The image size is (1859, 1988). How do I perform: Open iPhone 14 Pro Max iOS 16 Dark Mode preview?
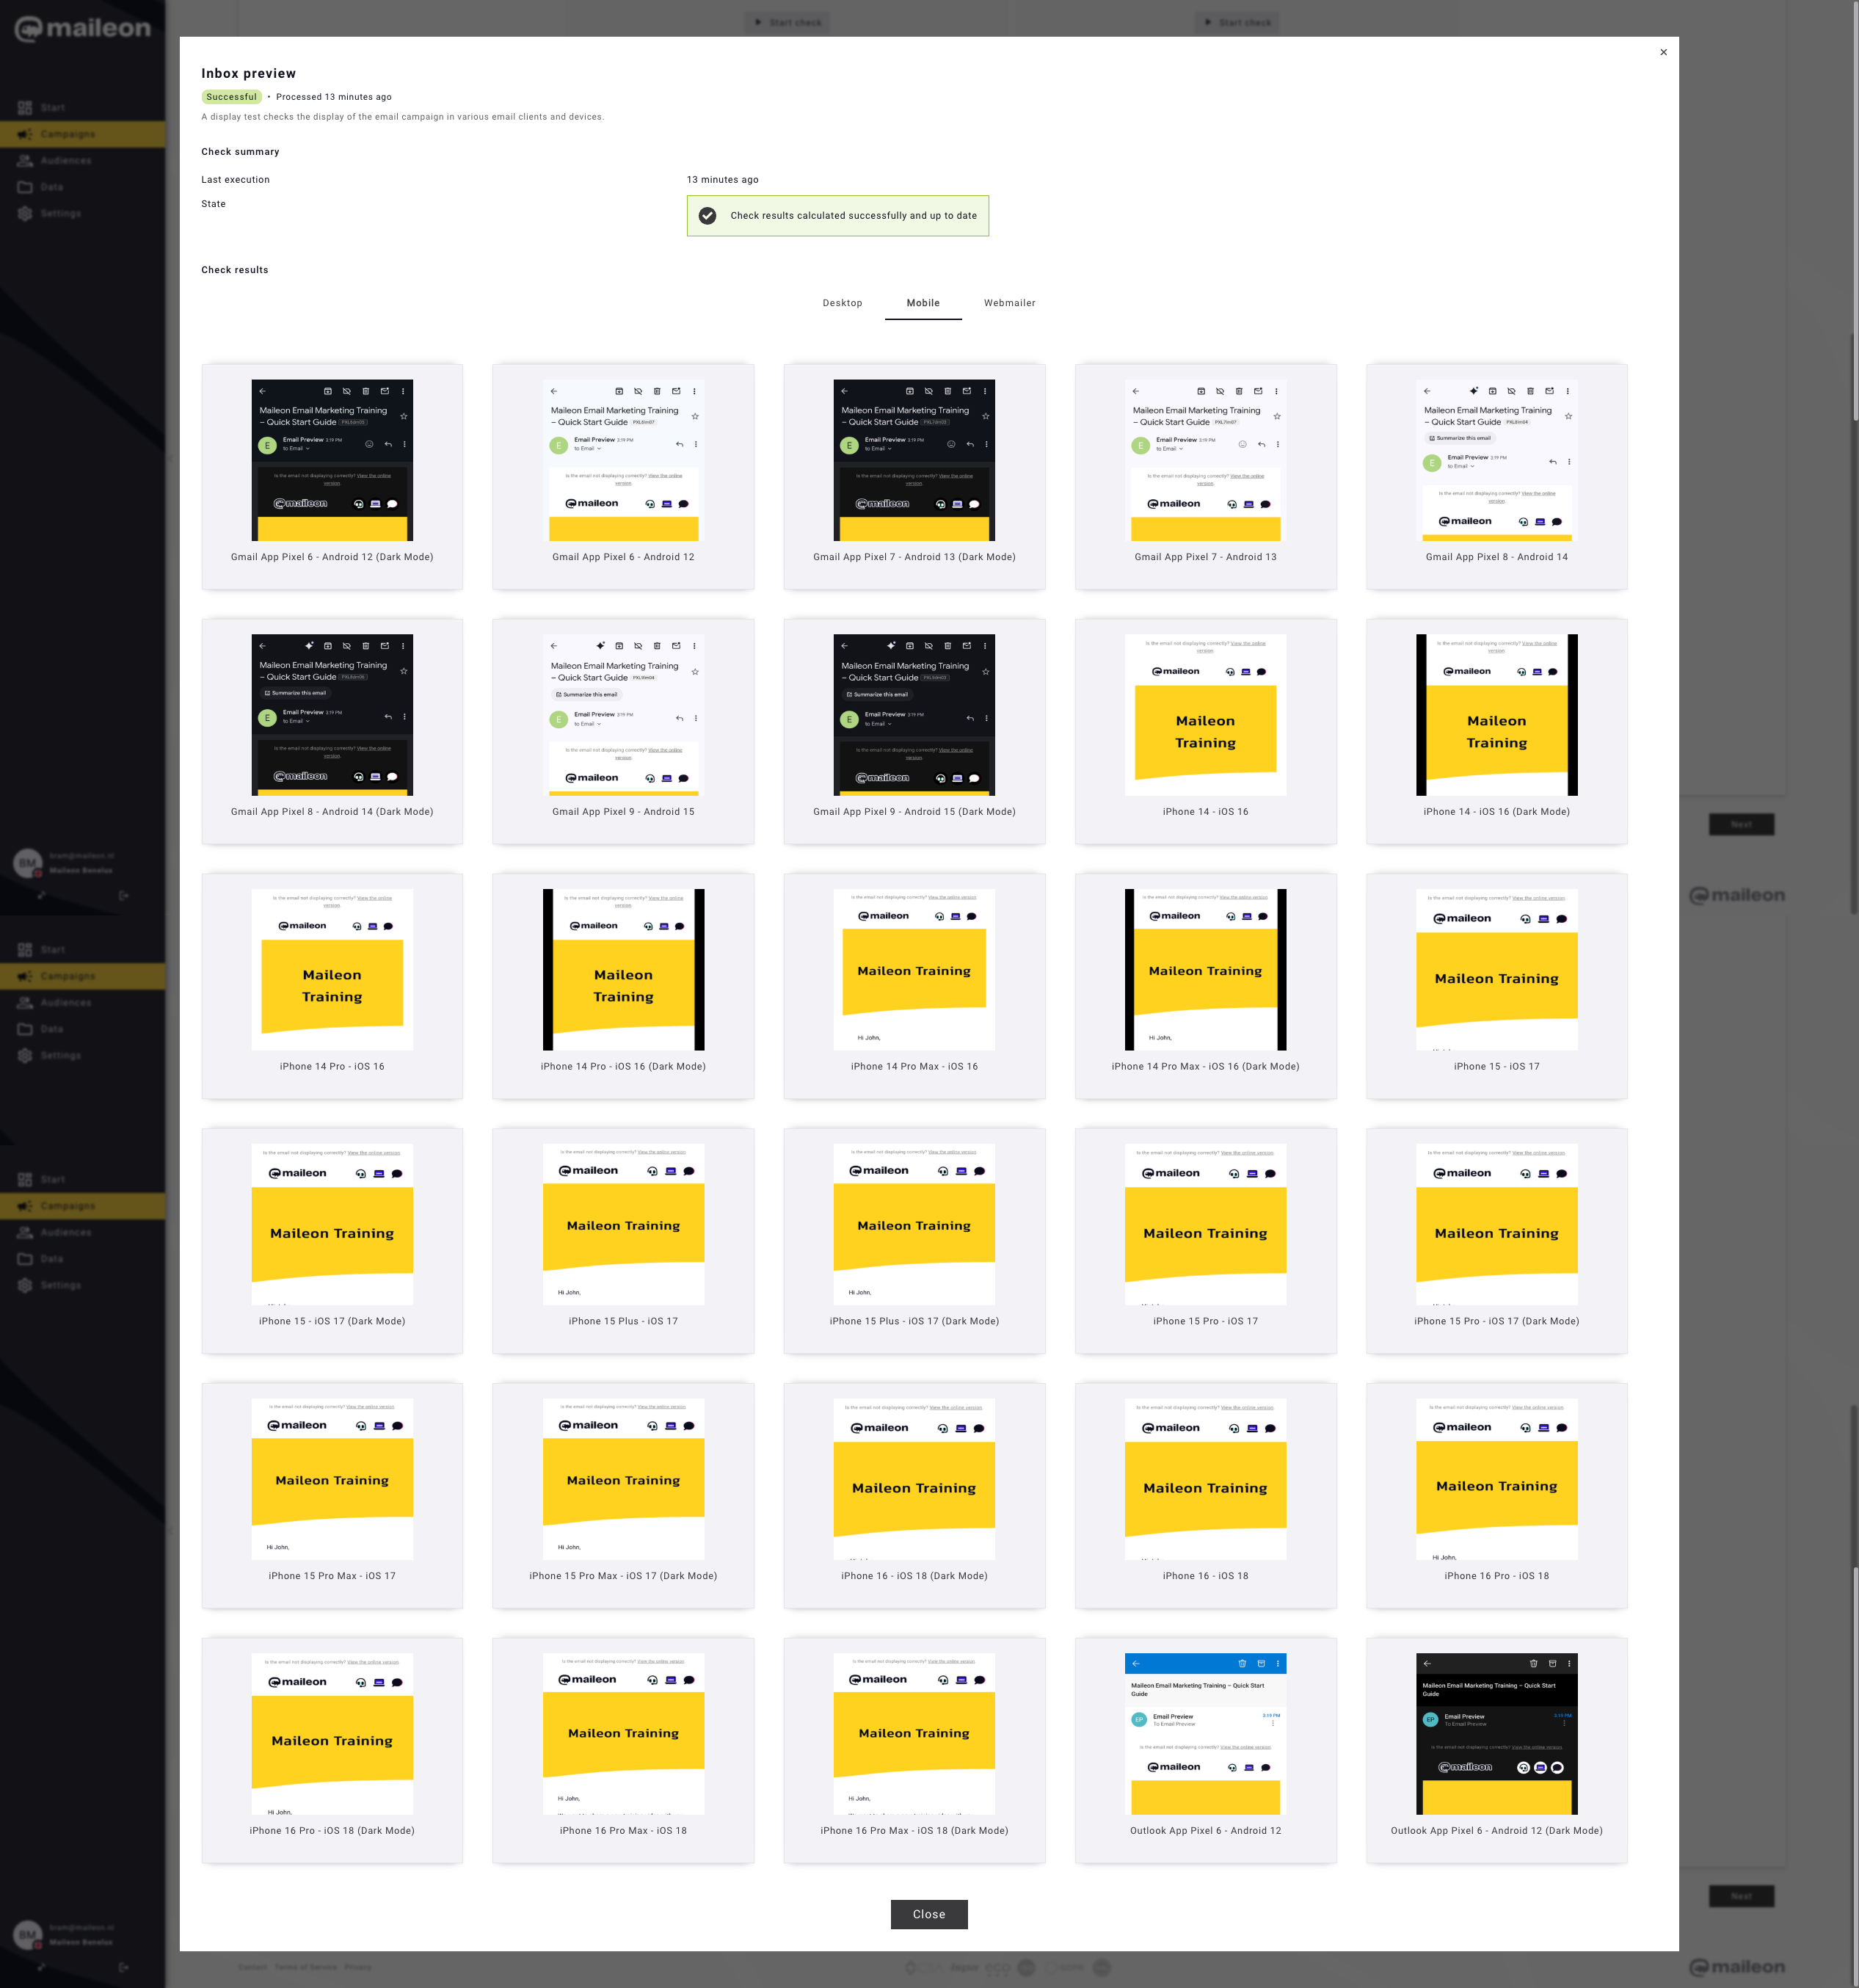pos(1205,970)
